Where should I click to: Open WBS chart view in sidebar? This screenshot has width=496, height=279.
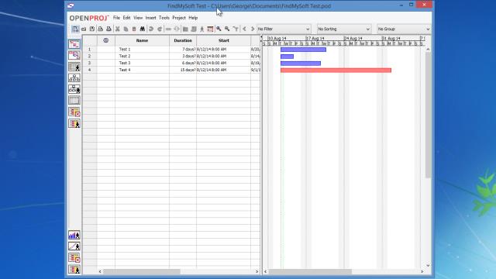click(x=74, y=77)
